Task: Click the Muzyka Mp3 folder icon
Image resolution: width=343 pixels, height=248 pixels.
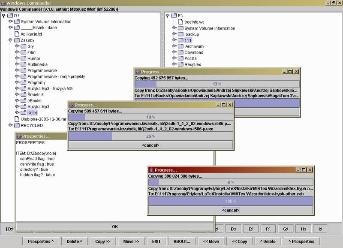Action: click(24, 106)
